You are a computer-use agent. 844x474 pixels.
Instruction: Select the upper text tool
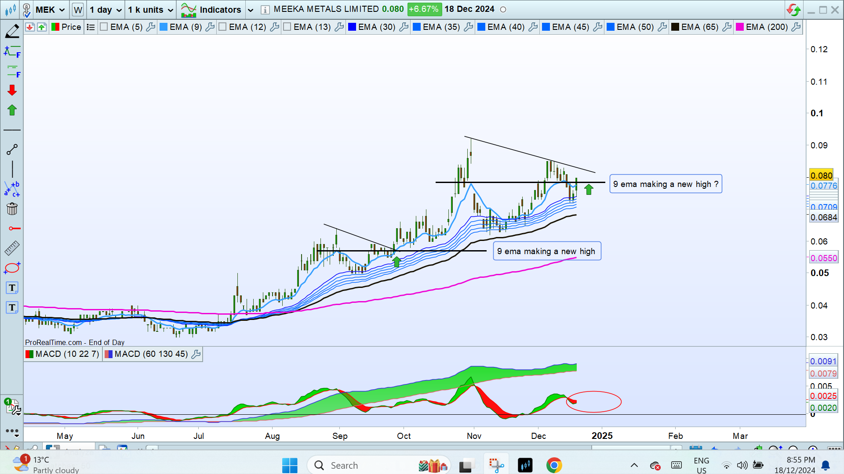coord(12,288)
